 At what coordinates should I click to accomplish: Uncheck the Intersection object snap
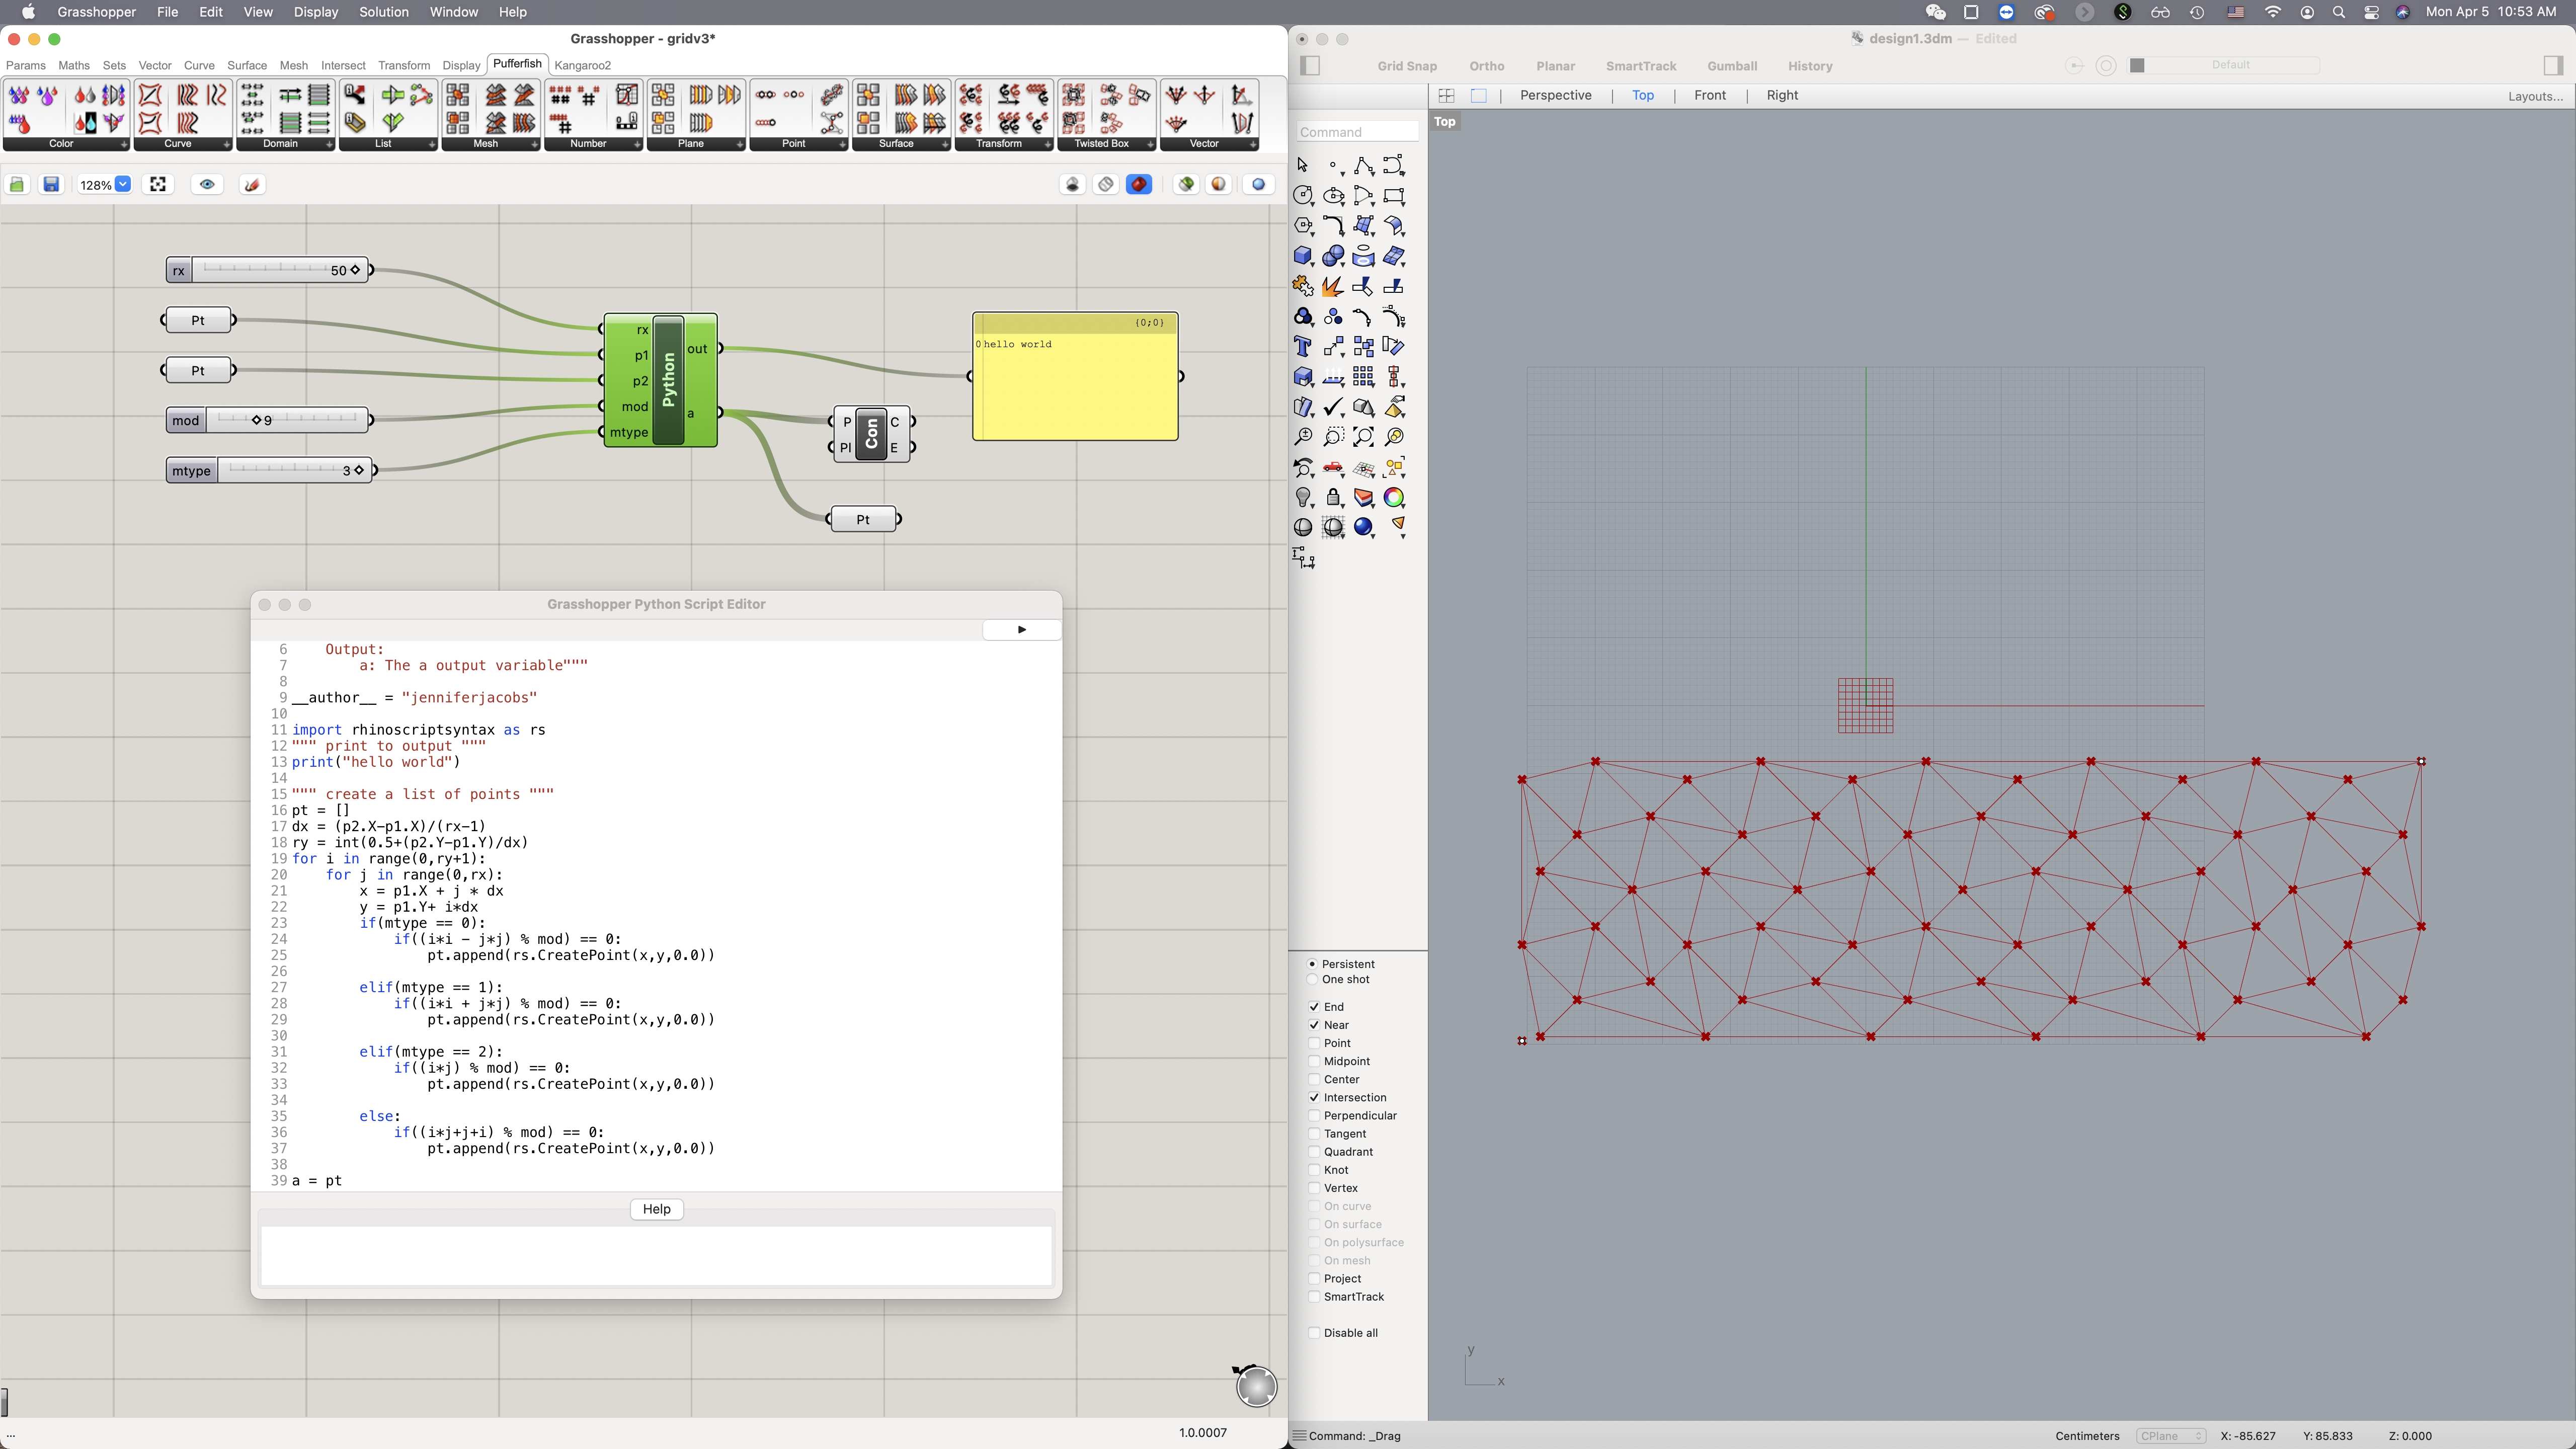point(1314,1097)
